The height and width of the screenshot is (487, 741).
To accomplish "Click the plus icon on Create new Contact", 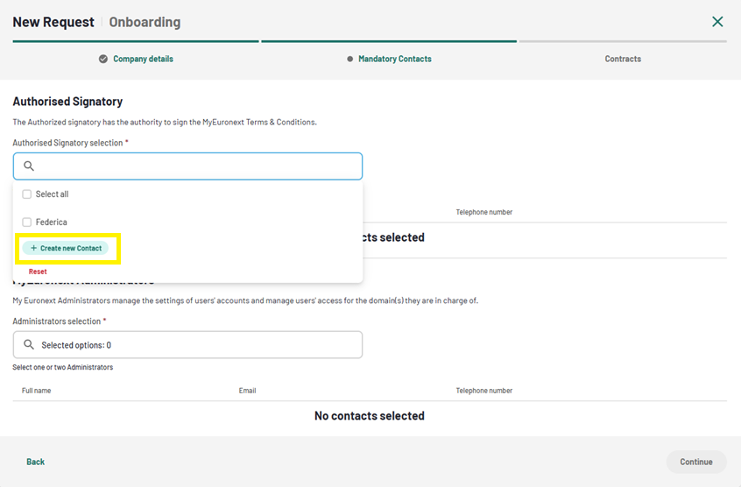I will tap(34, 249).
